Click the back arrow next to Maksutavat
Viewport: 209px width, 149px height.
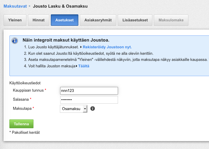click(x=30, y=6)
